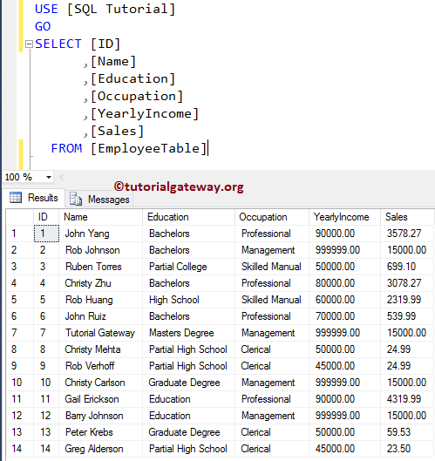Click the 4319.99 sales cell

click(x=407, y=399)
